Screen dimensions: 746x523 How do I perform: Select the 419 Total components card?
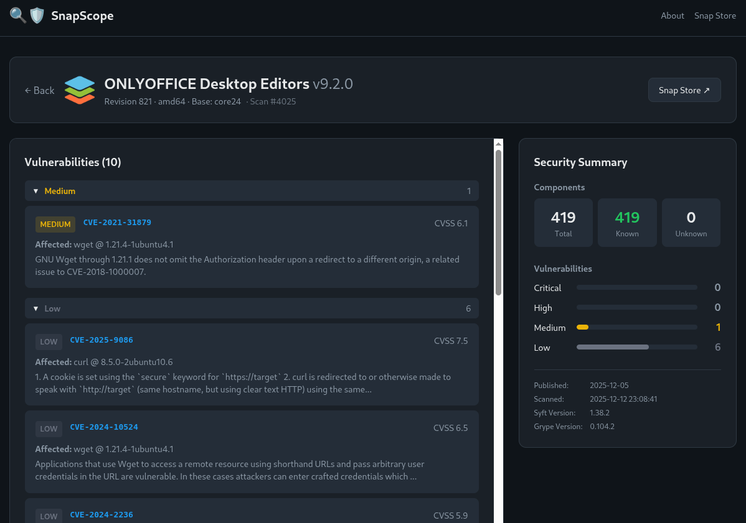pyautogui.click(x=563, y=222)
